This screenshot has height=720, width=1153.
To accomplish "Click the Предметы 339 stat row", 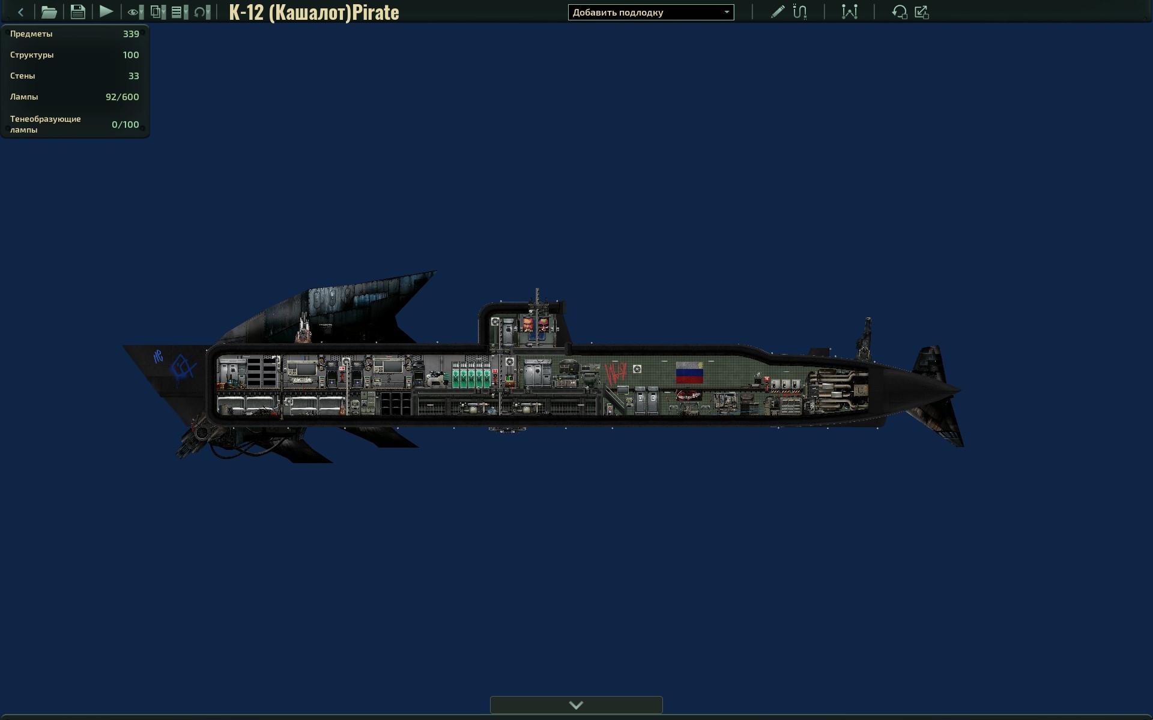I will pos(74,34).
